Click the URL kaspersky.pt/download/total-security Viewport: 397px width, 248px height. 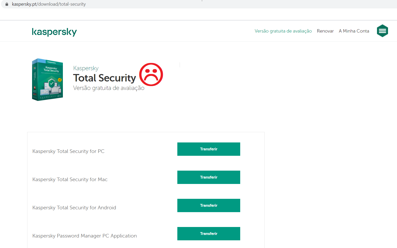click(49, 4)
